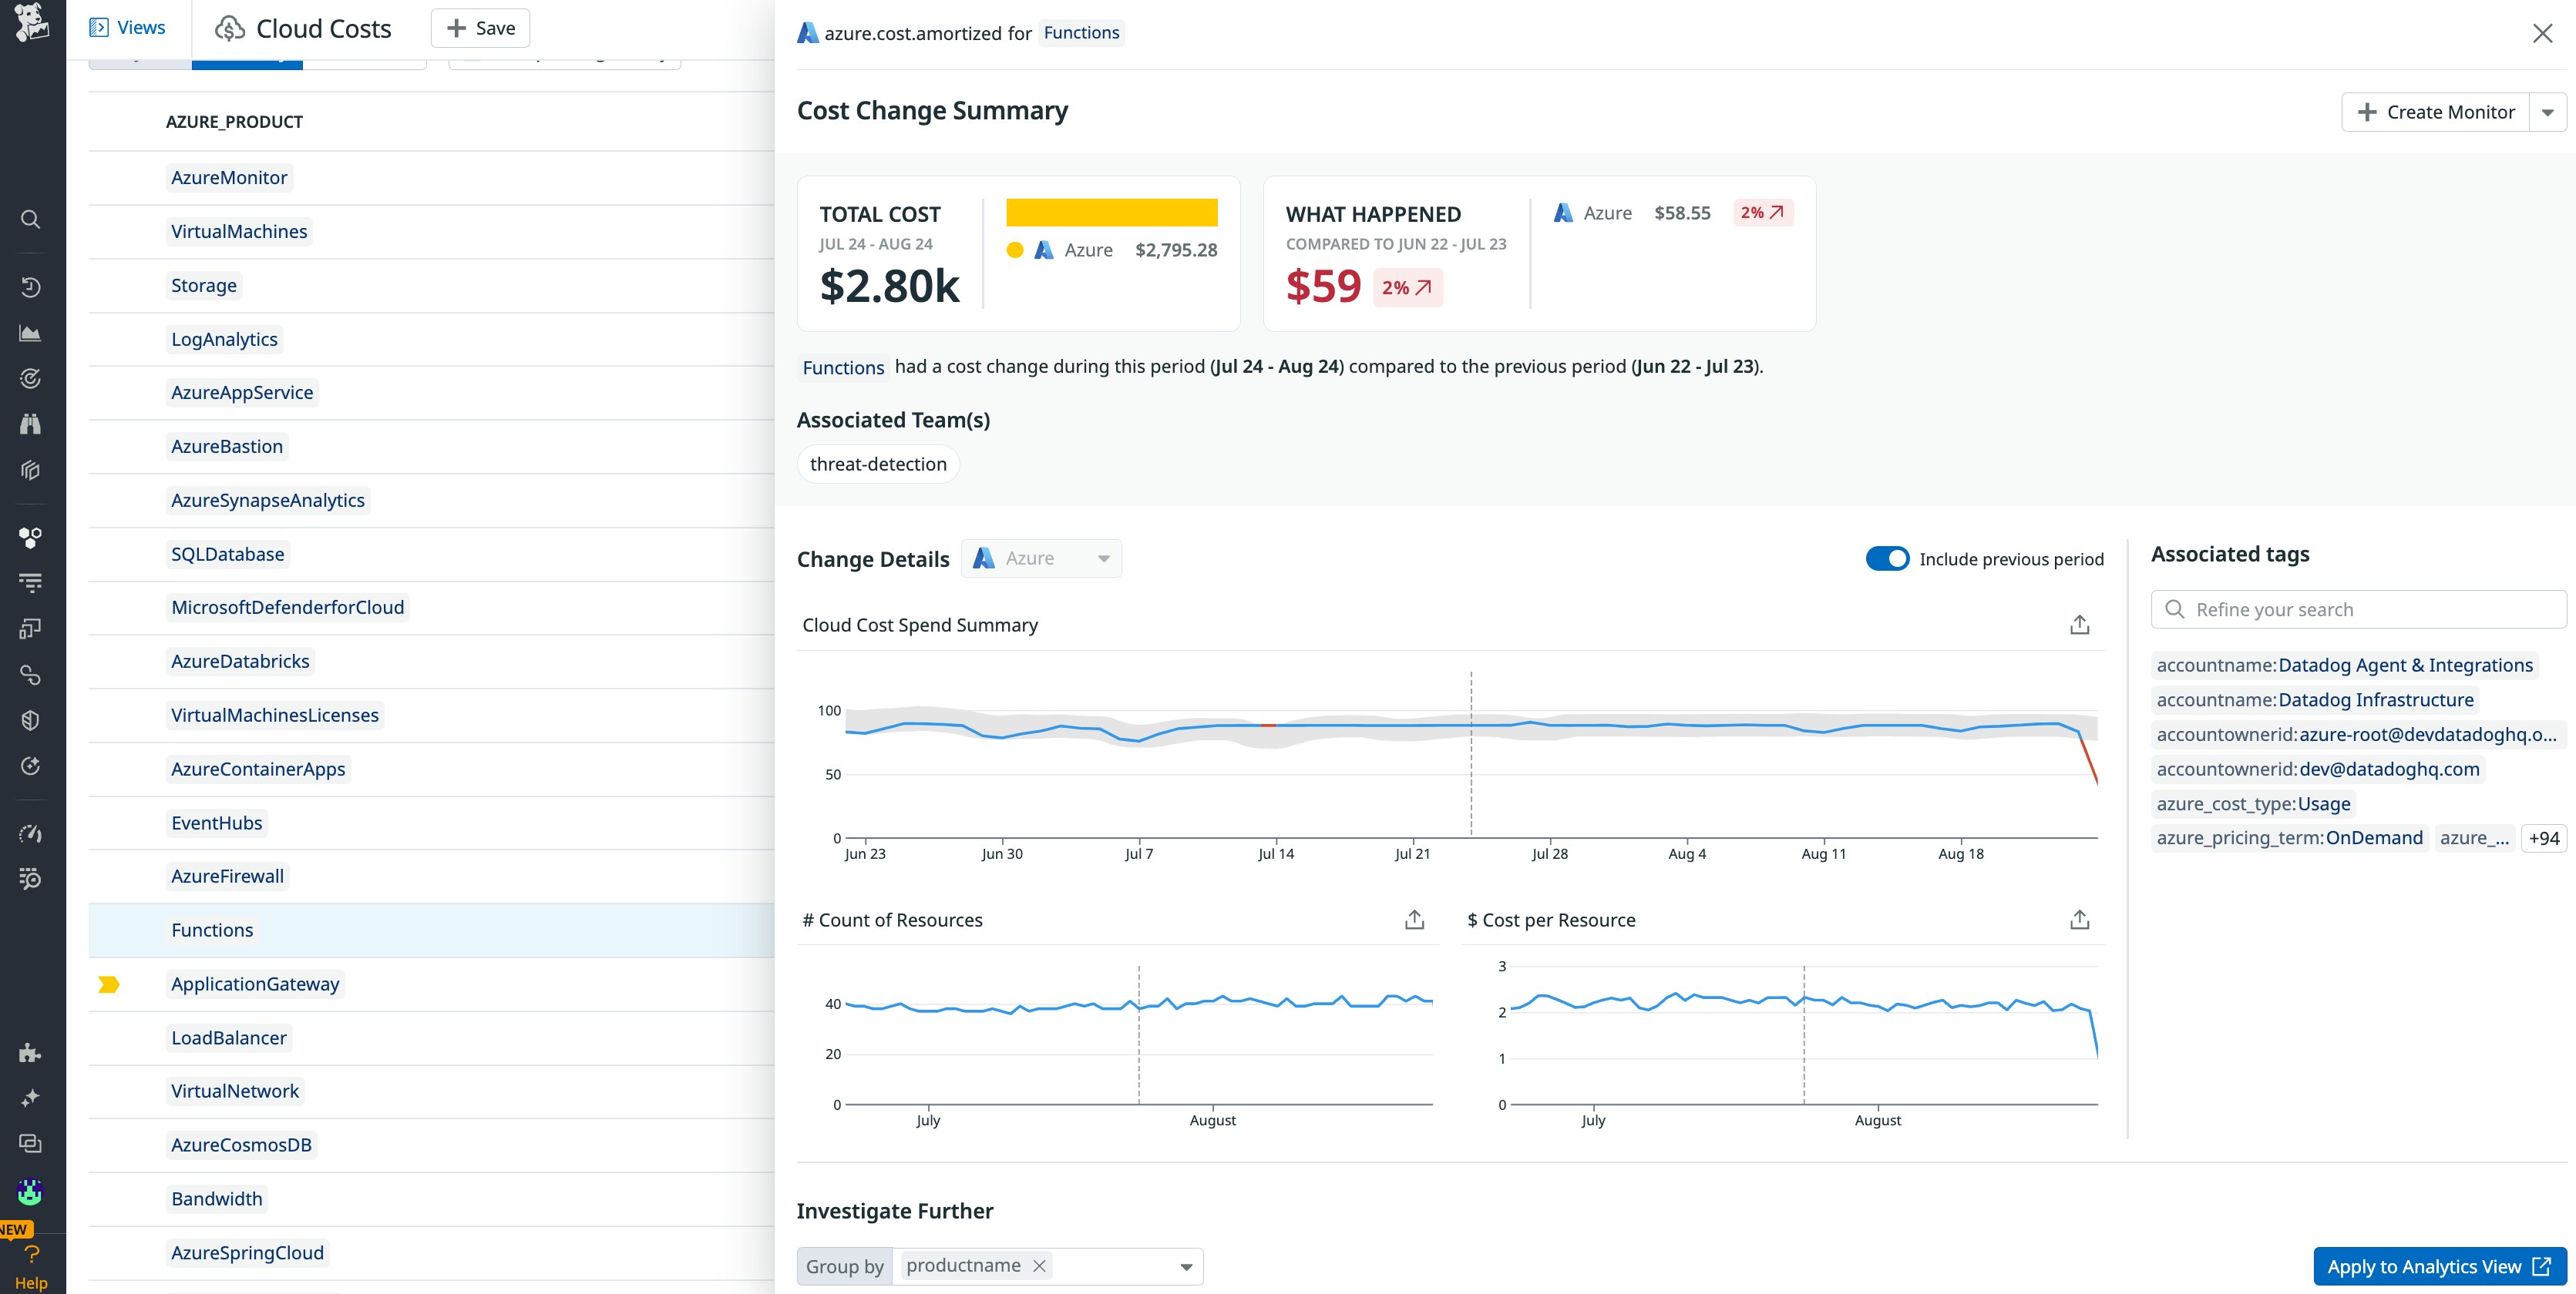Click the search magnifier icon in sidebar
Viewport: 2576px width, 1294px height.
coord(30,220)
